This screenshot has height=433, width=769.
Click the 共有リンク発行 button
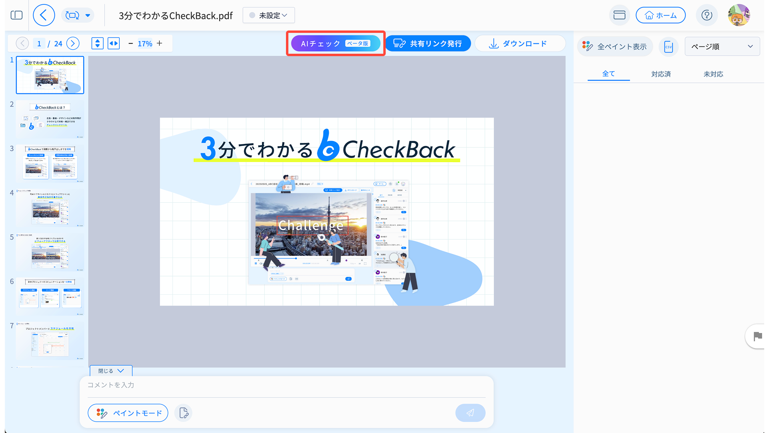click(428, 43)
